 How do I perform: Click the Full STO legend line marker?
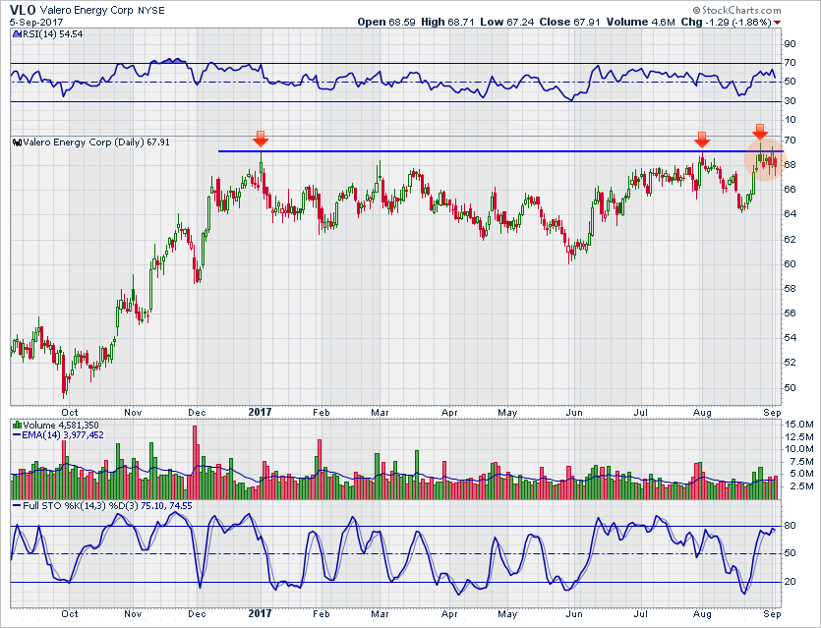tap(17, 506)
